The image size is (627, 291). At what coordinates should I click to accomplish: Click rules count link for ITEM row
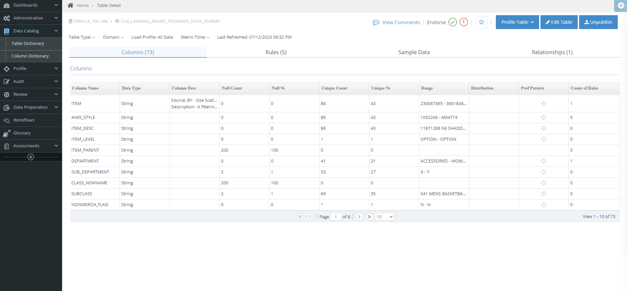[571, 104]
